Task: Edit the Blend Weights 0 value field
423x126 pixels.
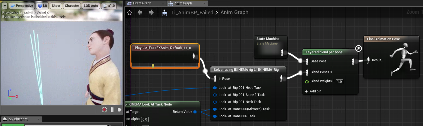Action: [339, 81]
